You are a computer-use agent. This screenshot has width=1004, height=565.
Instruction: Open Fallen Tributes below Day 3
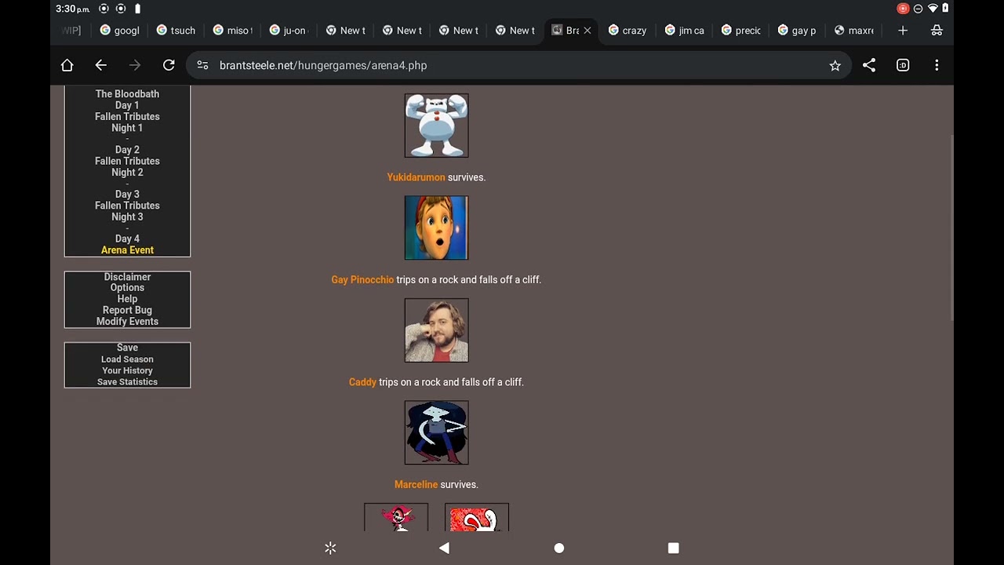coord(127,206)
